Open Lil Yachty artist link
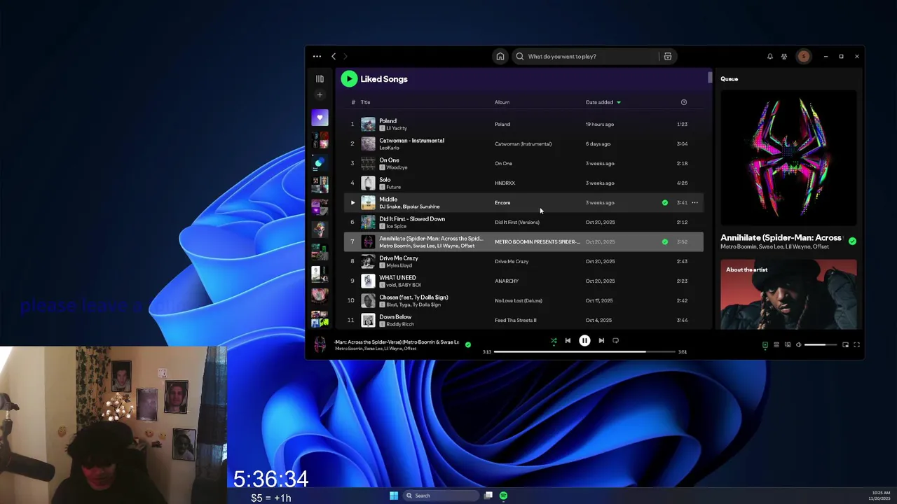 pyautogui.click(x=397, y=128)
